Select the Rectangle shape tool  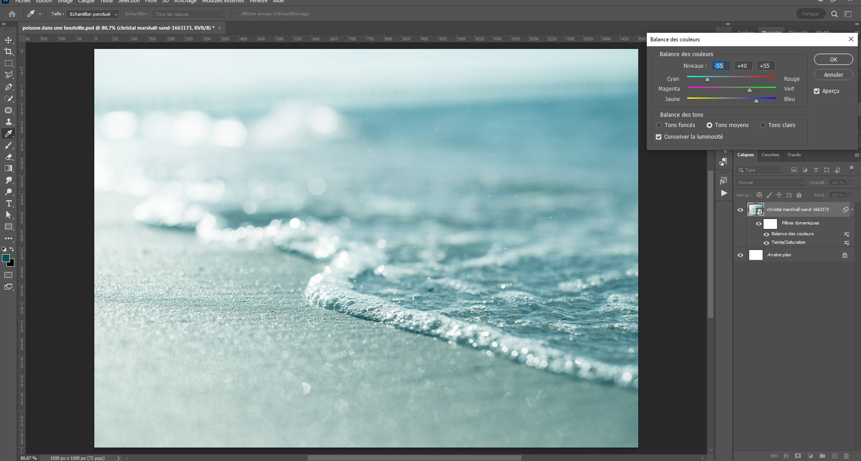click(x=9, y=227)
